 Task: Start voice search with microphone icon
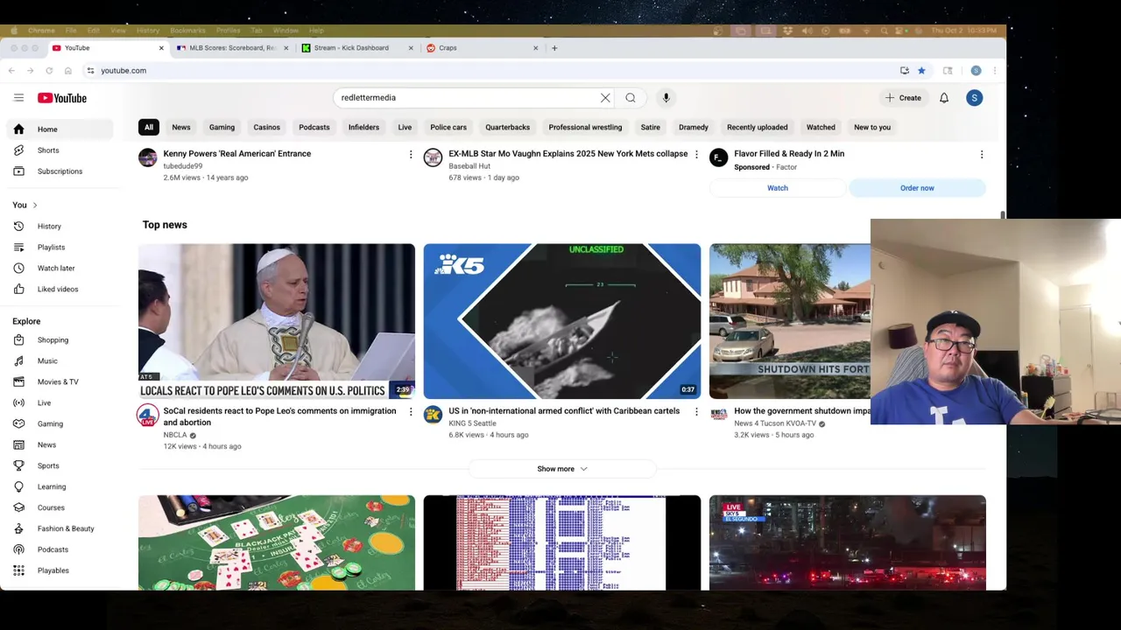point(666,98)
